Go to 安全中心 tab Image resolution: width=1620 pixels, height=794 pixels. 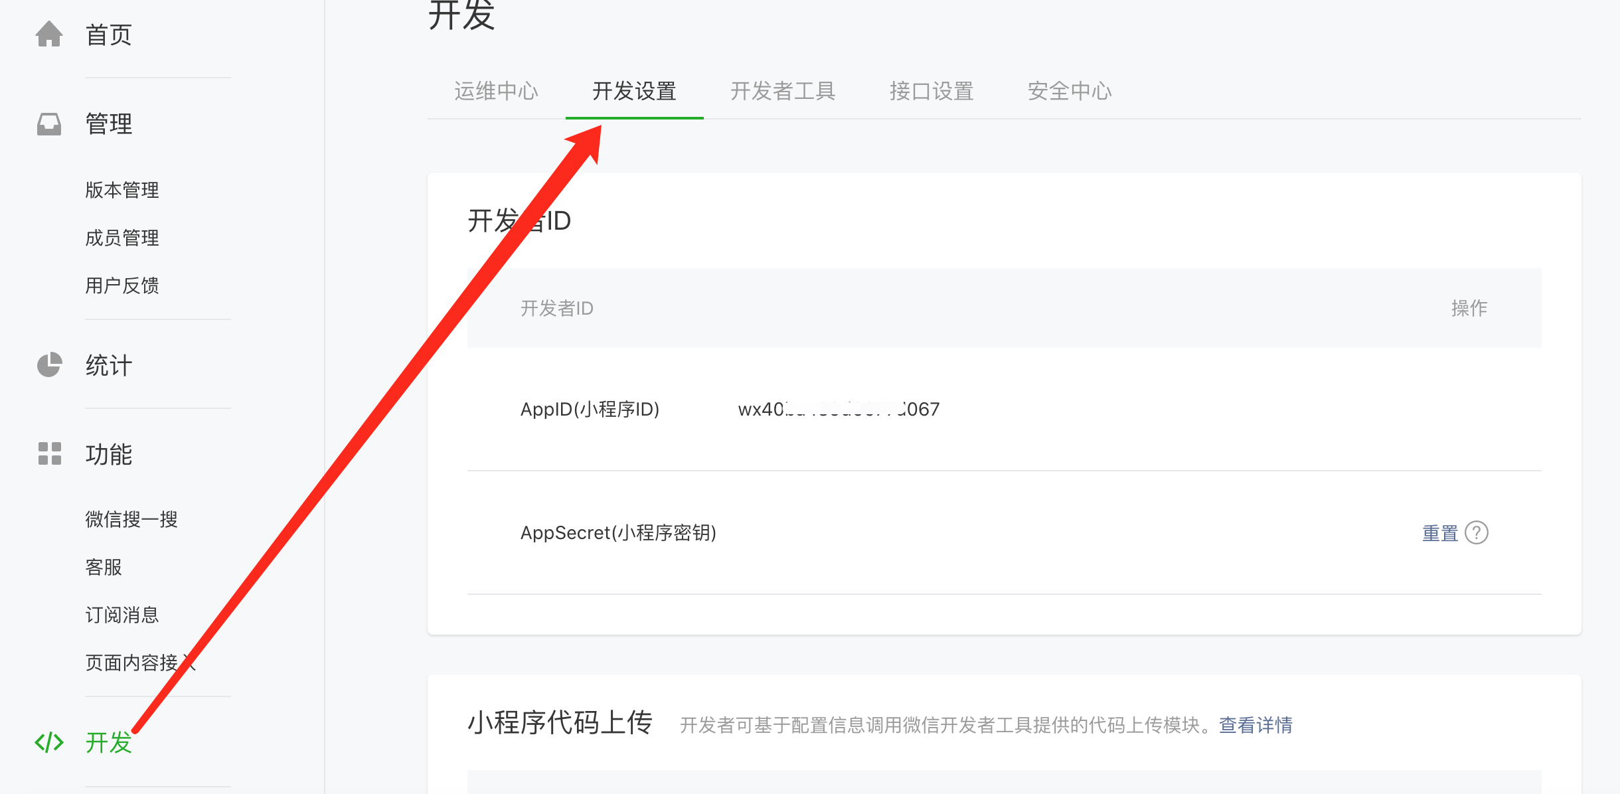point(1070,91)
